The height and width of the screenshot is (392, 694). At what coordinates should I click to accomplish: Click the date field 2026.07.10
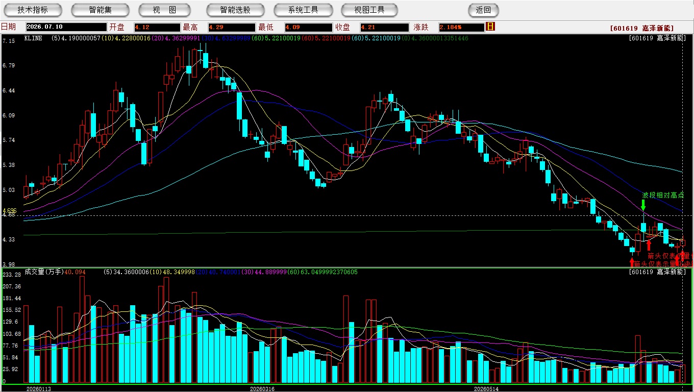point(66,27)
